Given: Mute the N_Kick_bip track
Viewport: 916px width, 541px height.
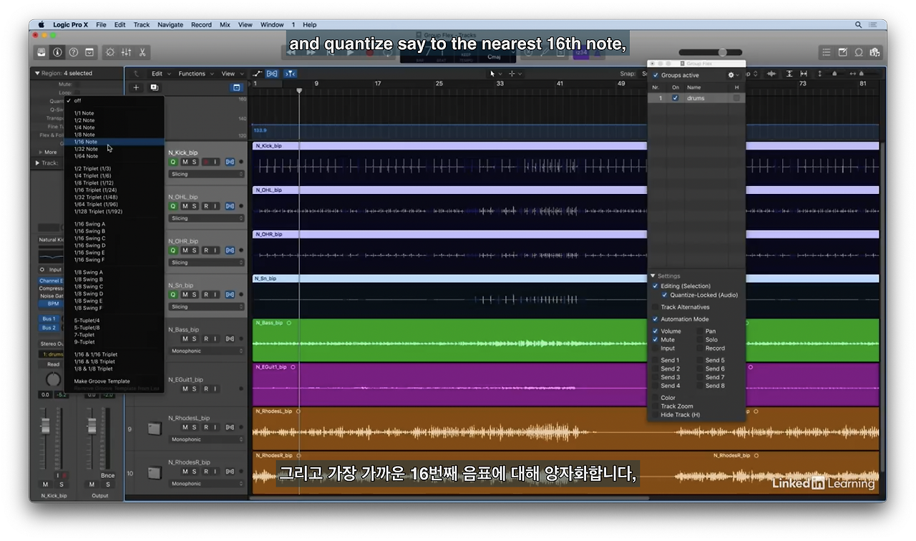Looking at the screenshot, I should pos(185,162).
